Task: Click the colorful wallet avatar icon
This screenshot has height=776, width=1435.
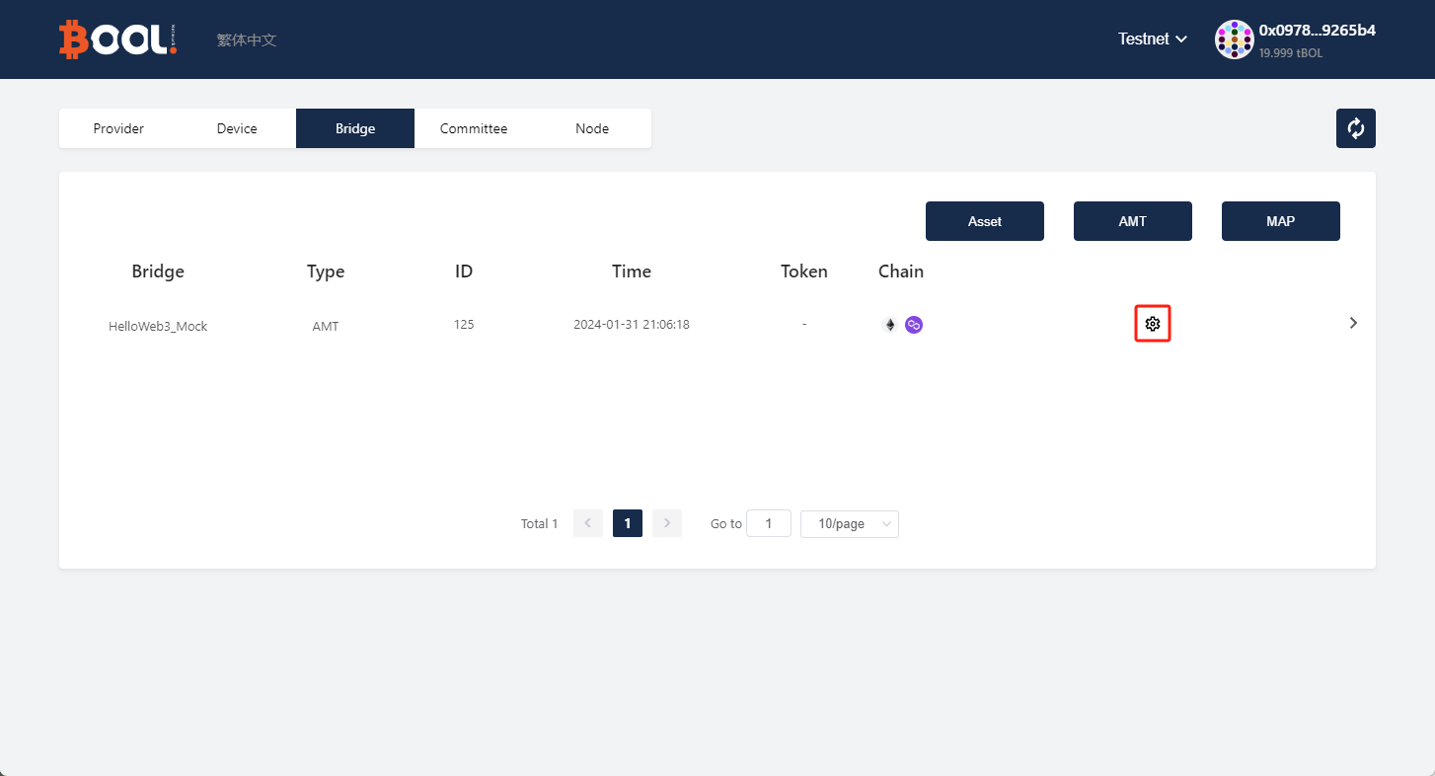Action: click(x=1234, y=39)
